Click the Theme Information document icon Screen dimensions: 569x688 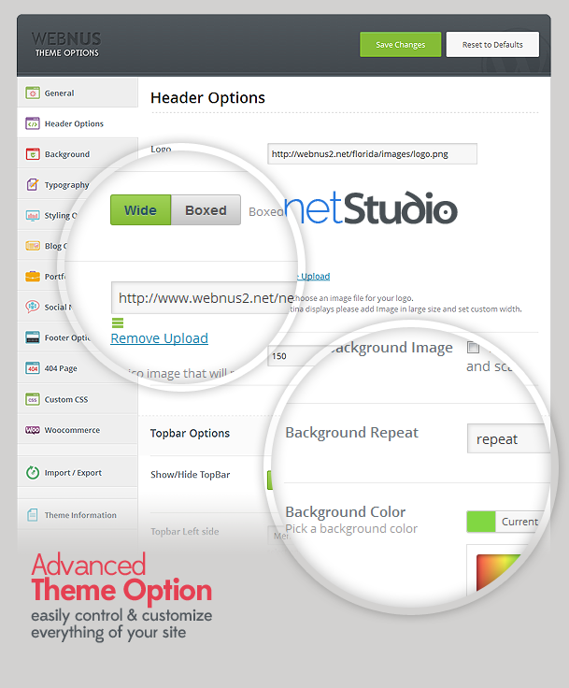click(x=33, y=515)
